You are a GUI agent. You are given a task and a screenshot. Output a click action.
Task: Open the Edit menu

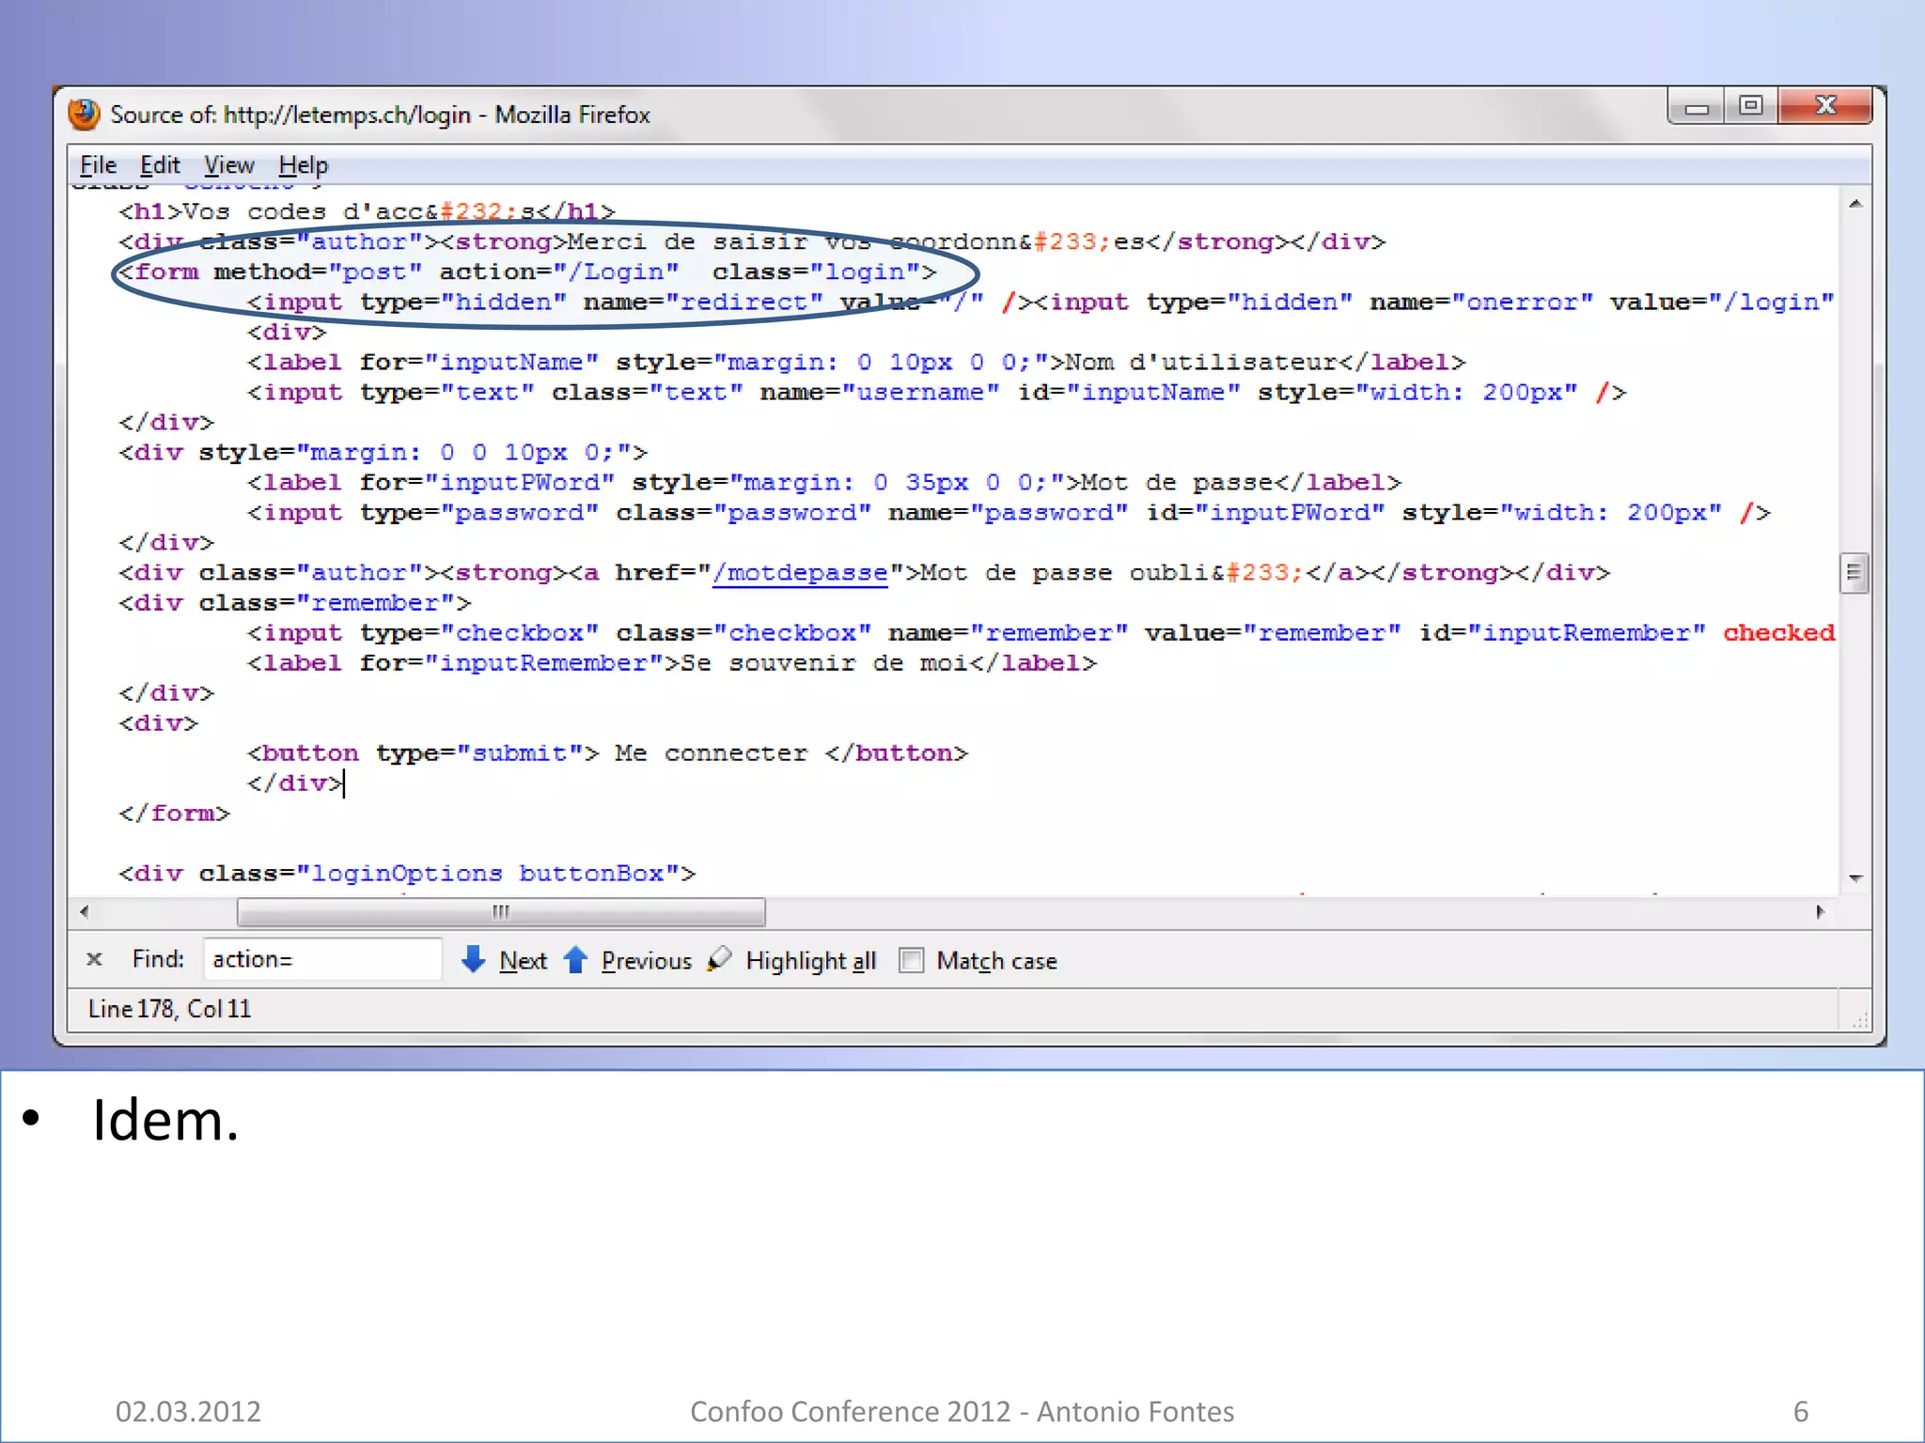[160, 165]
